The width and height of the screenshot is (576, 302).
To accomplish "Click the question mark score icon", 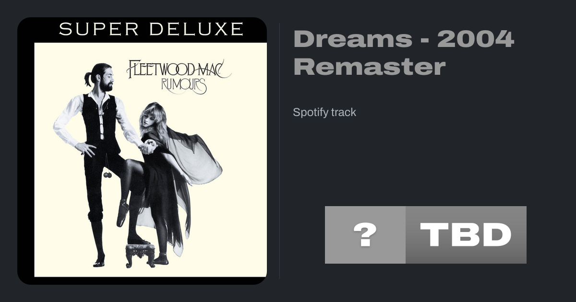I will coord(365,235).
